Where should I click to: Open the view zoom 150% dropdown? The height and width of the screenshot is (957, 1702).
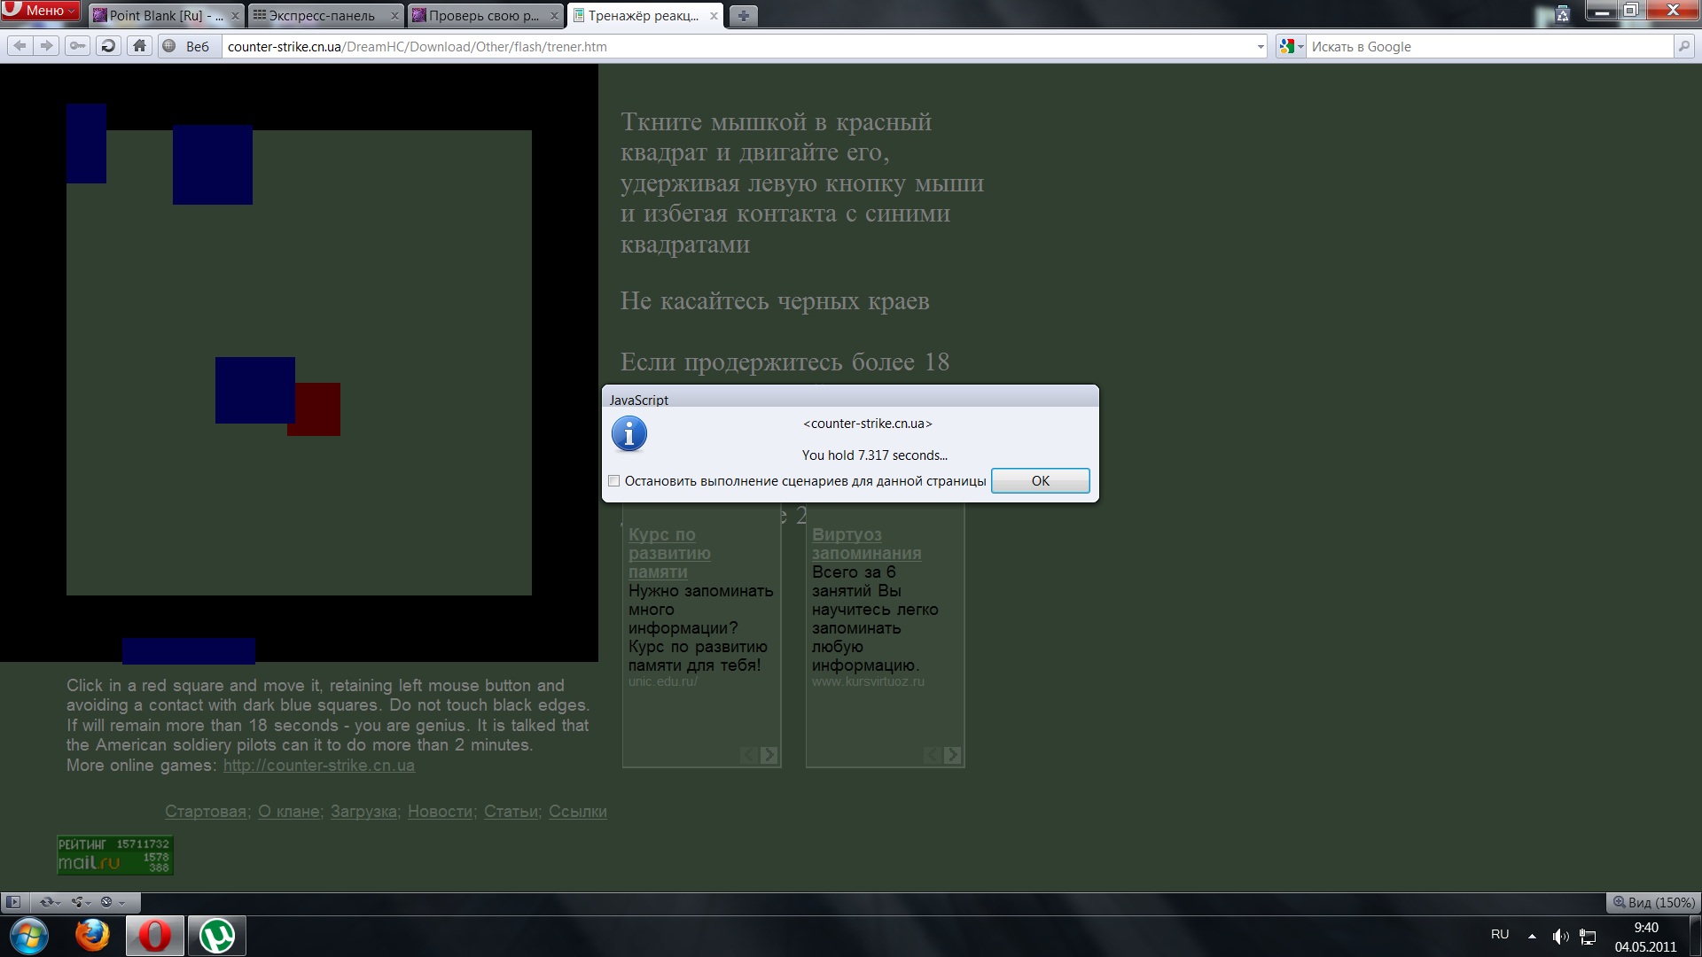click(1653, 902)
